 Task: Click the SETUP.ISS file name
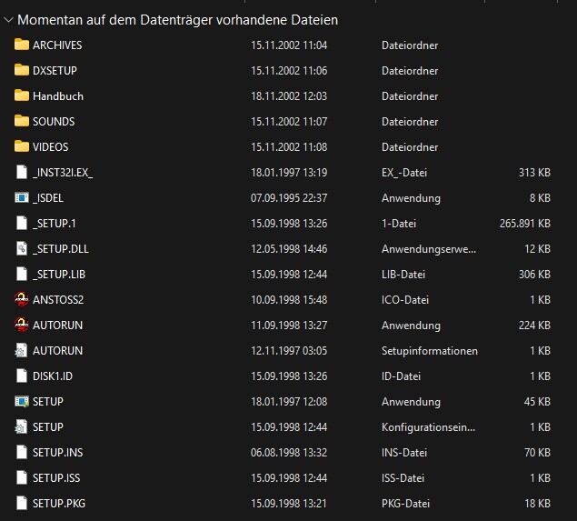[57, 477]
